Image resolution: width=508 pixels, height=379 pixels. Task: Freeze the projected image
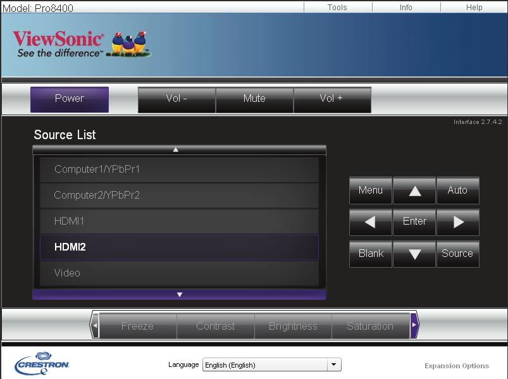click(x=138, y=326)
